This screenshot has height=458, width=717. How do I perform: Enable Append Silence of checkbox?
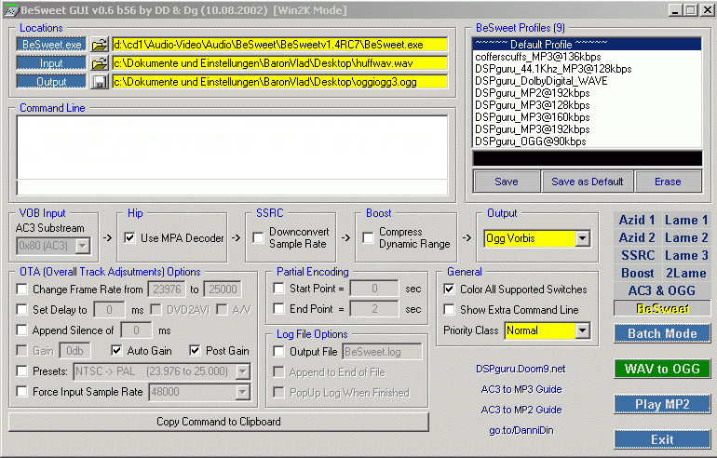[x=21, y=330]
